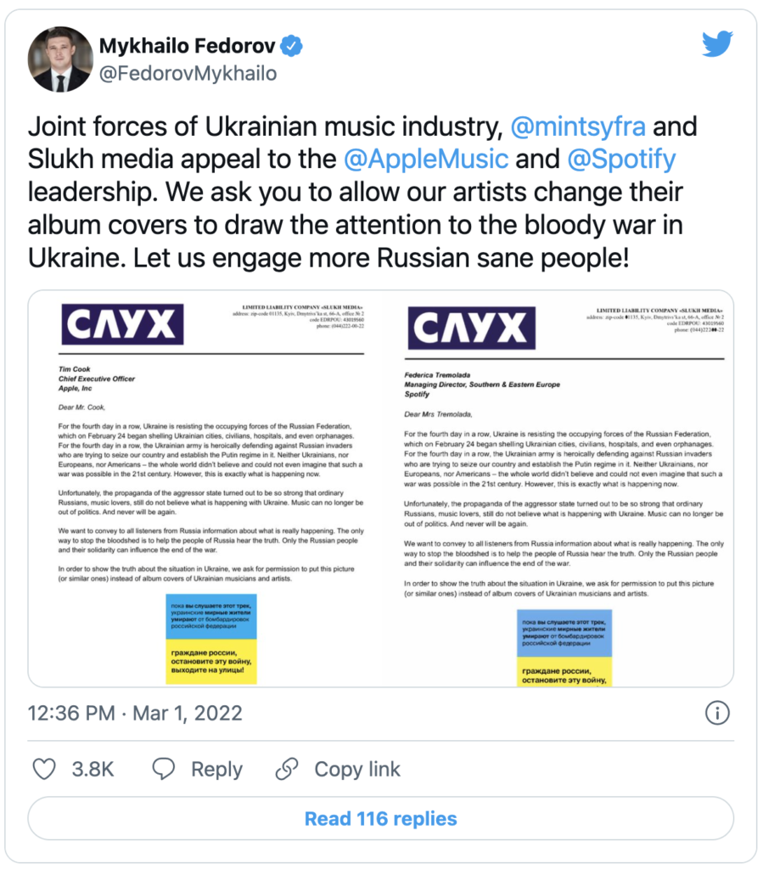763x869 pixels.
Task: Click the copy link chain icon
Action: click(x=289, y=769)
